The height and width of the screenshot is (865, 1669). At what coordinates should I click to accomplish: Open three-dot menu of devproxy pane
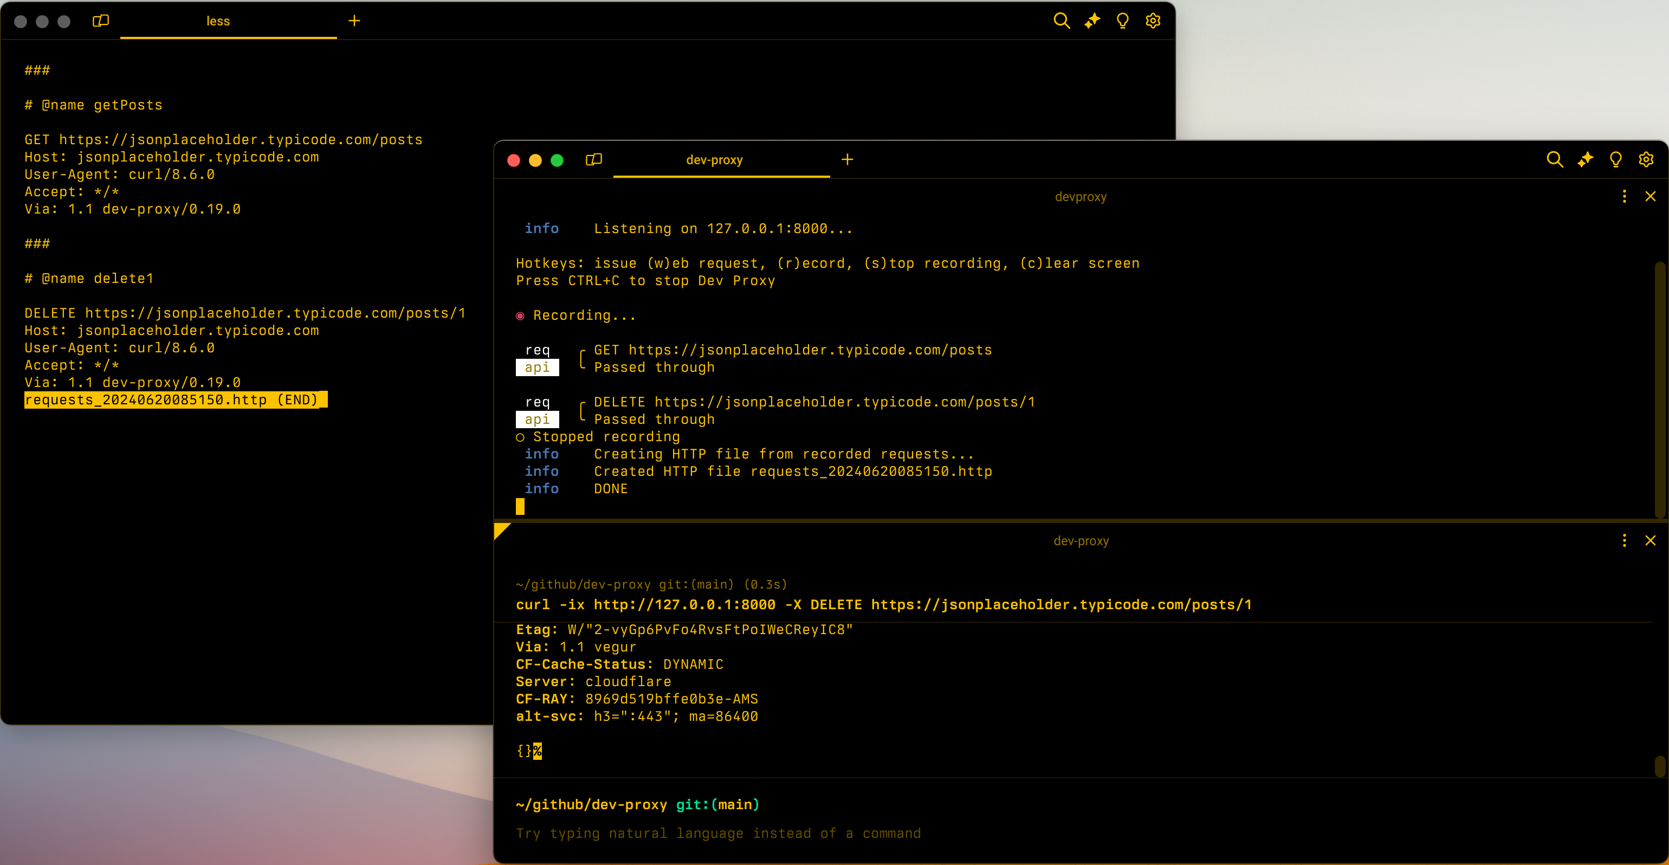point(1623,196)
